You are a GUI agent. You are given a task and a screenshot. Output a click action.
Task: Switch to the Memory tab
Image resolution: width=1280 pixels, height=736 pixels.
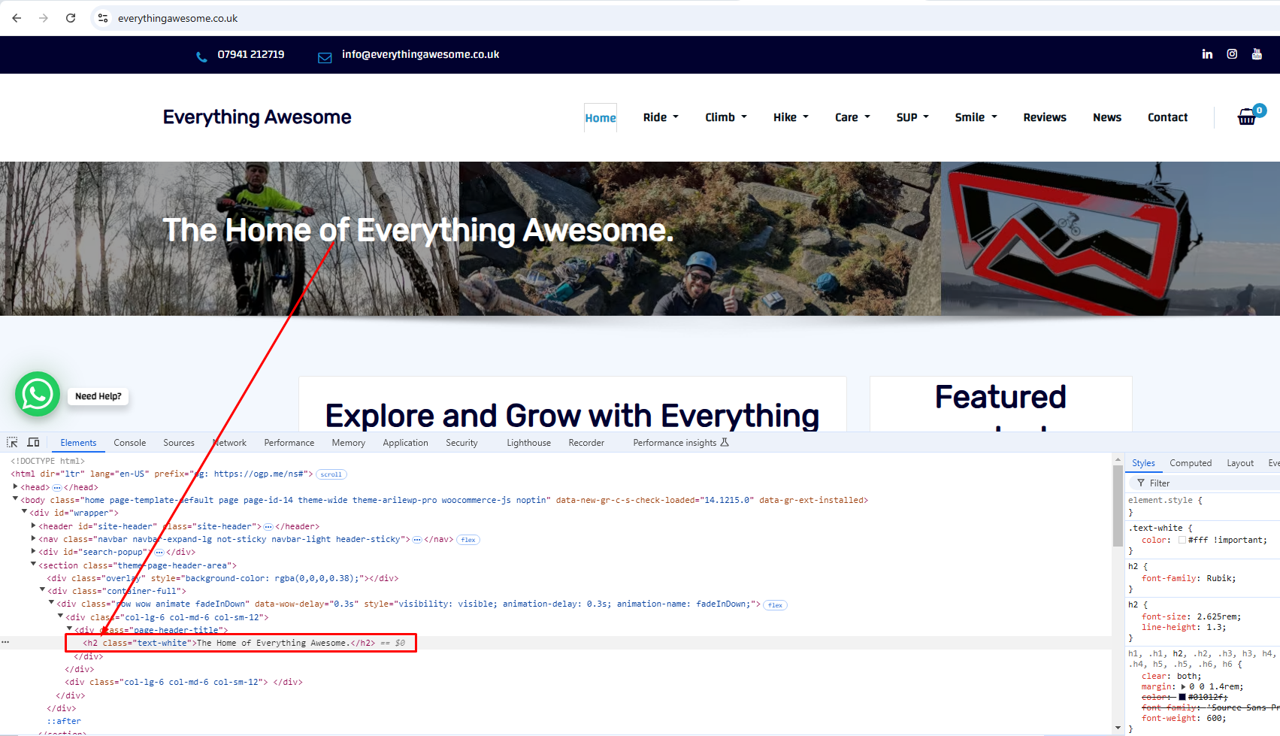[x=349, y=443]
